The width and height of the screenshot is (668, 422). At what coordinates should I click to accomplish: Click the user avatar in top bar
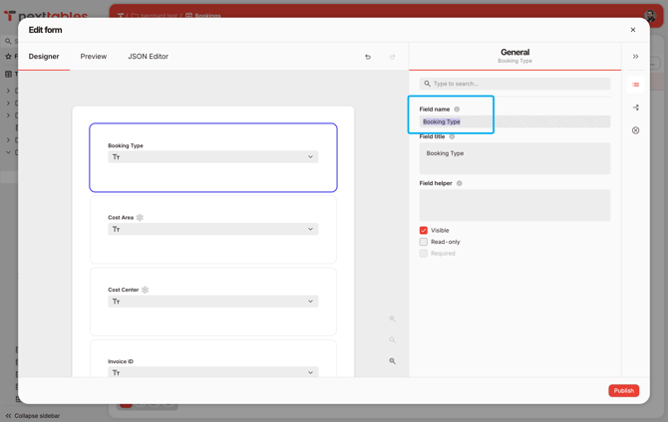[650, 16]
